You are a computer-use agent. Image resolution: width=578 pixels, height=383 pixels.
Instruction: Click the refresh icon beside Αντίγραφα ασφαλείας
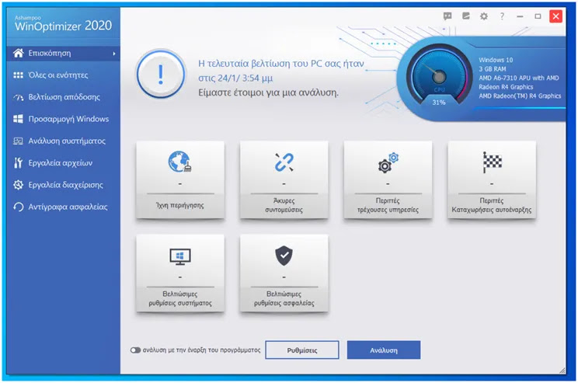tap(18, 207)
